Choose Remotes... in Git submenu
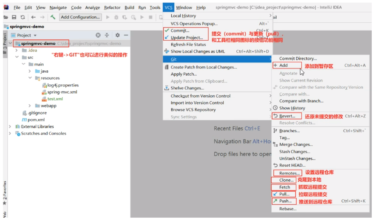 coord(321,173)
